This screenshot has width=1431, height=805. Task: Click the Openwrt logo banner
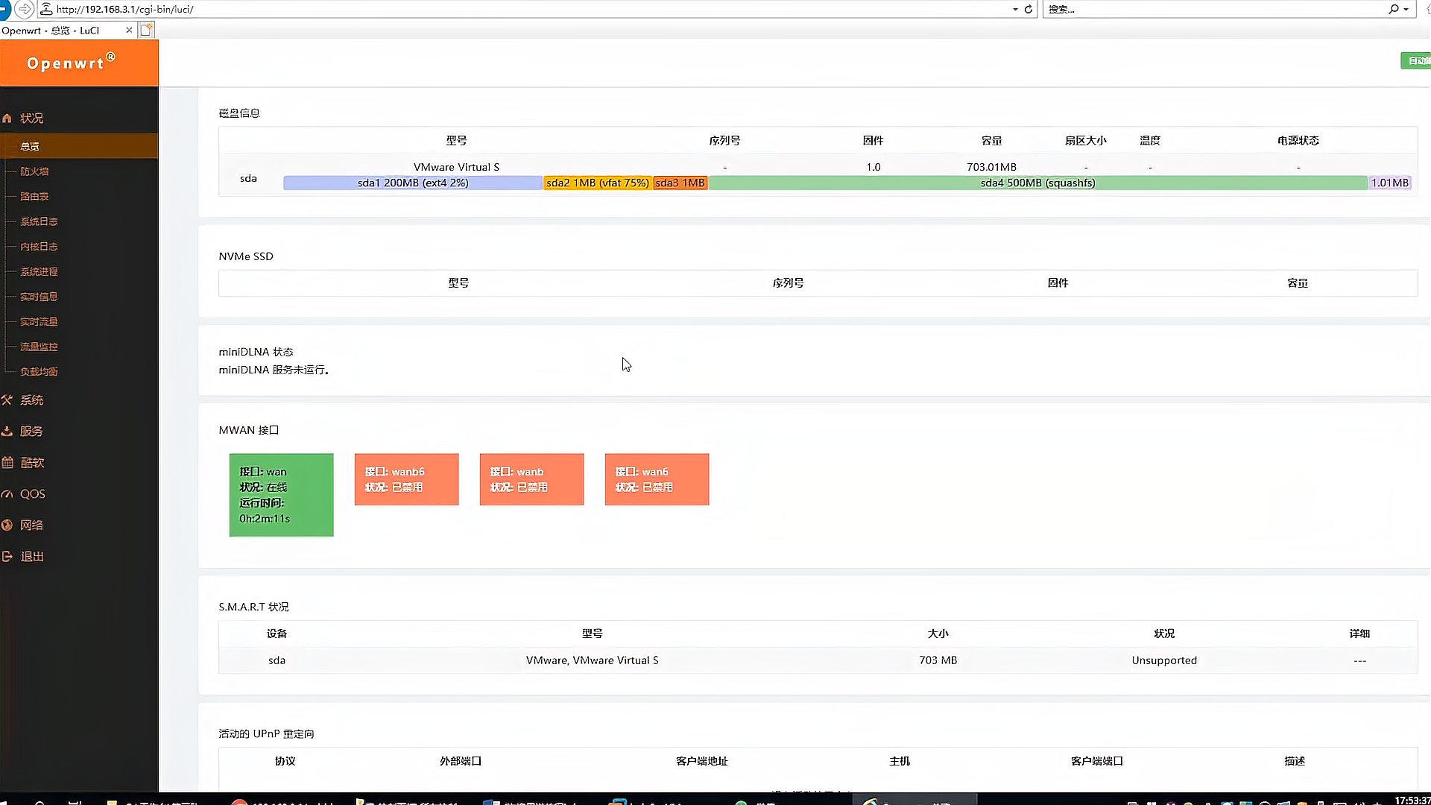tap(79, 63)
